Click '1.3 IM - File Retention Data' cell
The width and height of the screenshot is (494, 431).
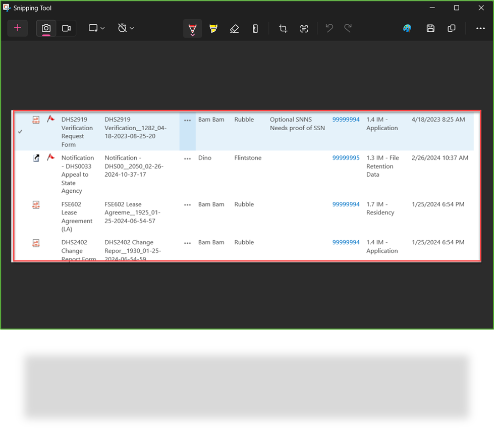tap(382, 166)
